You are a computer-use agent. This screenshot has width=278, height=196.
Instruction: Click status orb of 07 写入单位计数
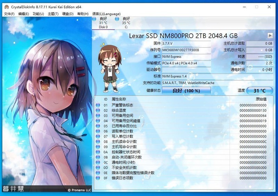98,136
